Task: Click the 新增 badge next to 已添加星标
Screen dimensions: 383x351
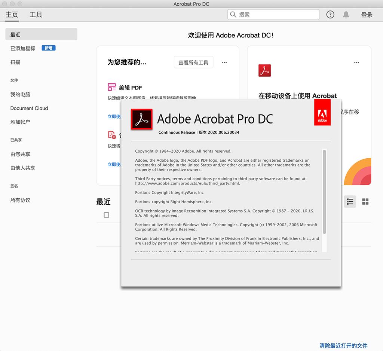Action: [x=49, y=48]
